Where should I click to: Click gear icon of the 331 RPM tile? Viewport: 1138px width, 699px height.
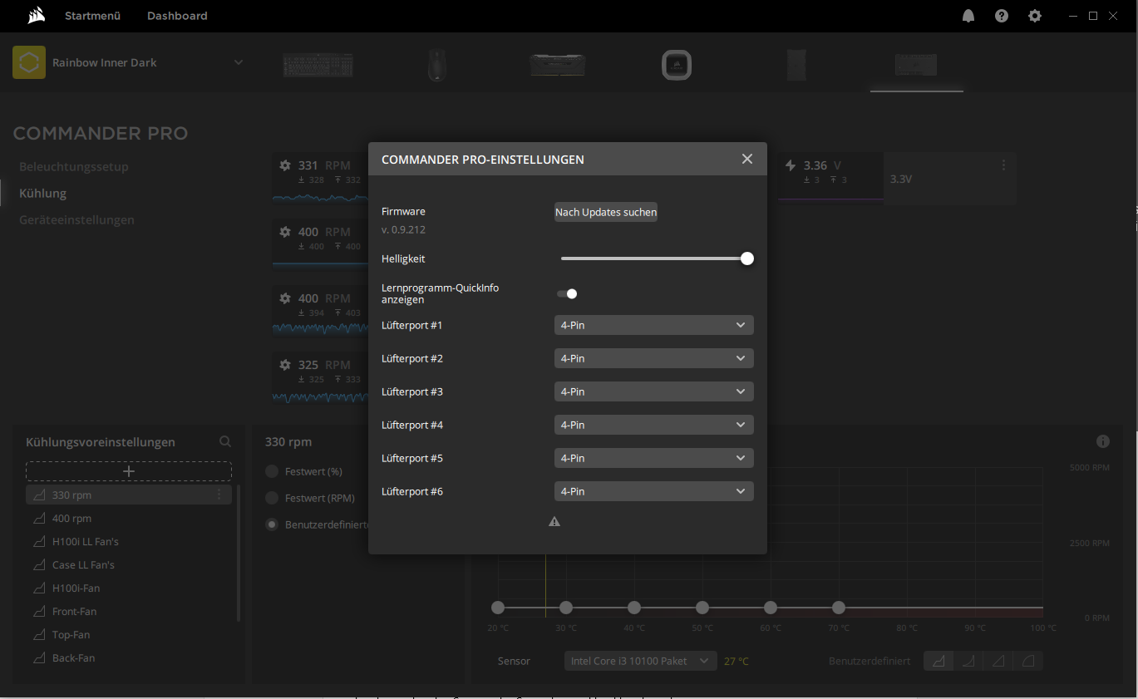[285, 165]
